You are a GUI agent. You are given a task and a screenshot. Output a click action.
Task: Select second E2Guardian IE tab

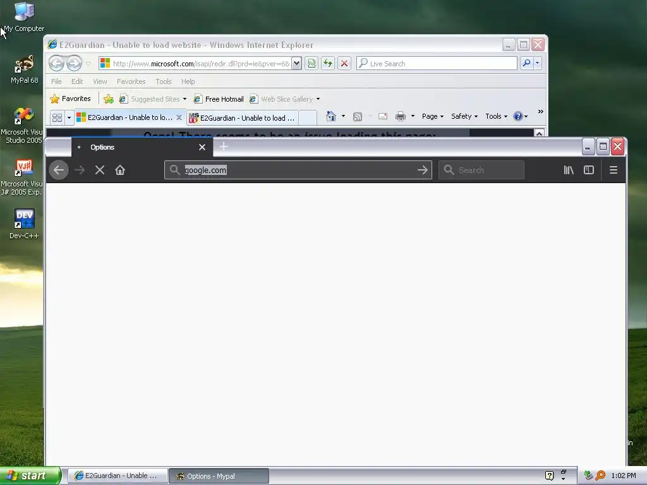coord(243,118)
